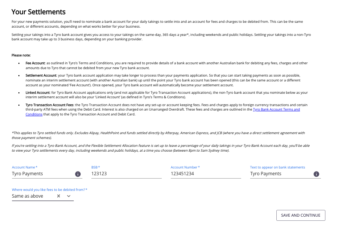Click the Account Name field containing Tyro Payments
Screen dimensions: 337x229
click(x=41, y=174)
